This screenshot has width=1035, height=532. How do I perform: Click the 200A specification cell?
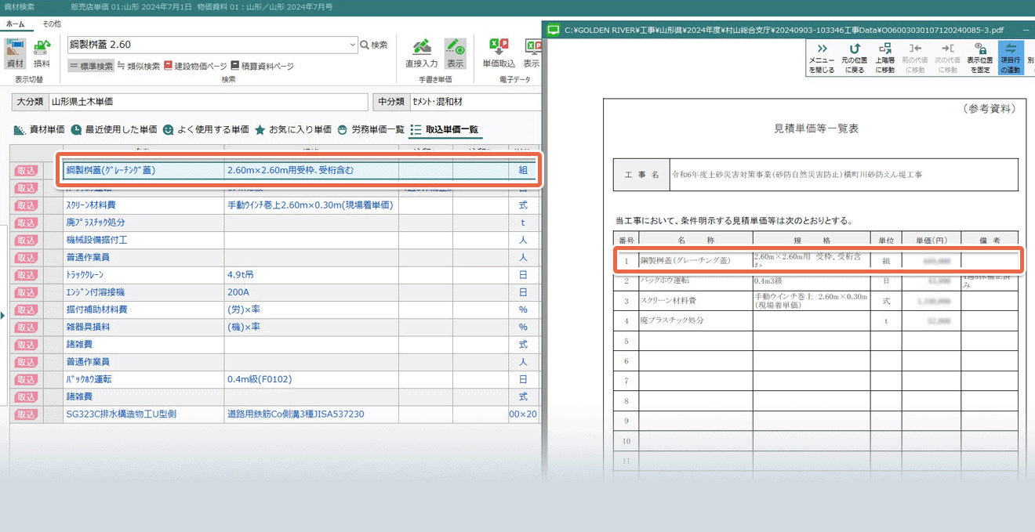311,292
